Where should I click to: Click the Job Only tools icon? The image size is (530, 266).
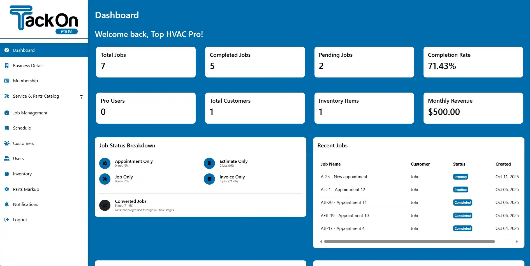pos(105,179)
